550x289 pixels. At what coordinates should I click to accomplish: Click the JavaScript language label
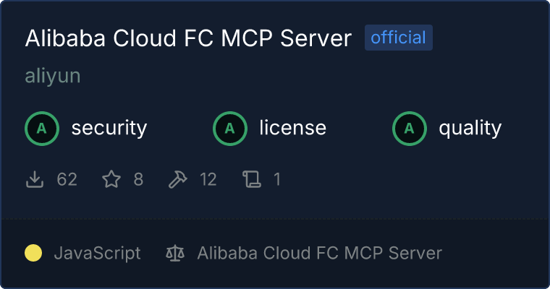coord(97,253)
